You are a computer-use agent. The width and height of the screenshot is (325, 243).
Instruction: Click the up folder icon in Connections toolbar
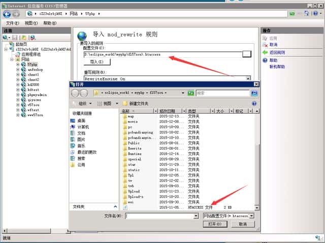tap(24, 38)
